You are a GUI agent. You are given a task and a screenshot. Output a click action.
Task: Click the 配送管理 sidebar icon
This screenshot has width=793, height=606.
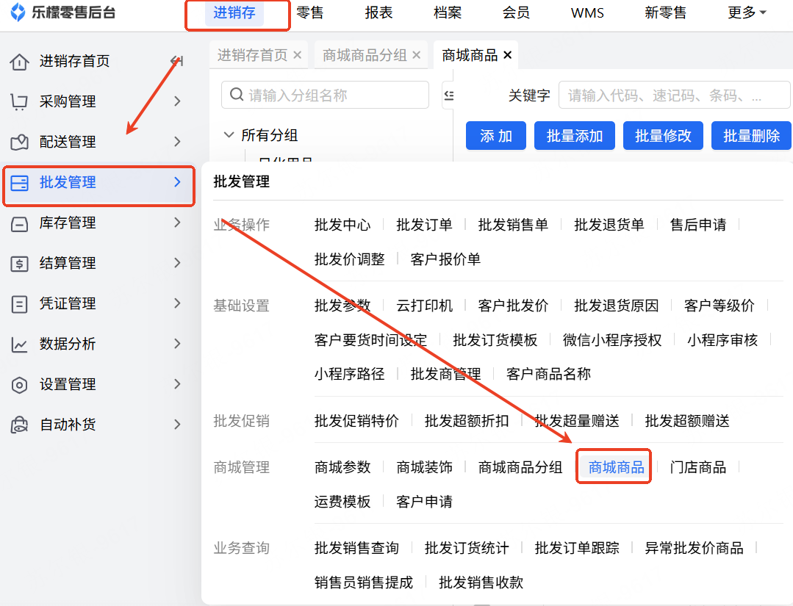point(19,142)
